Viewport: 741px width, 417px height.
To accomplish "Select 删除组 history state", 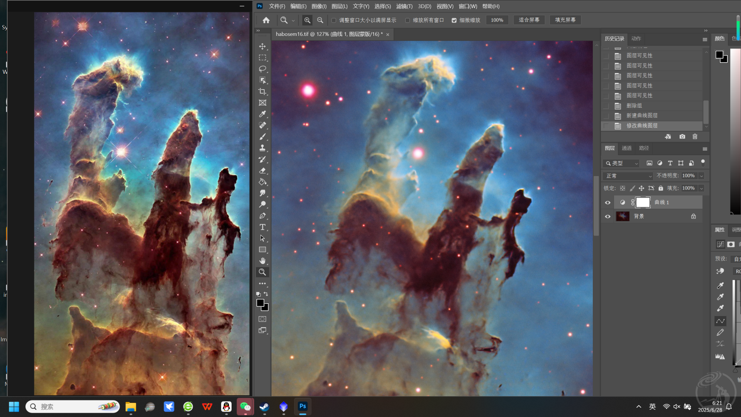I will coord(652,106).
